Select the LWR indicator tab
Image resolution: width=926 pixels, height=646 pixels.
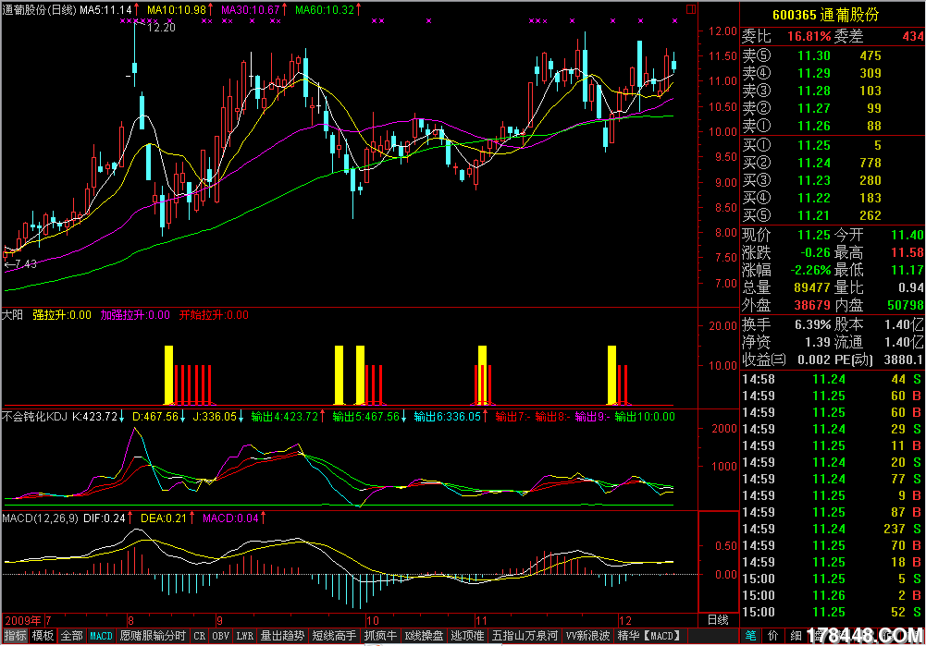tap(244, 636)
